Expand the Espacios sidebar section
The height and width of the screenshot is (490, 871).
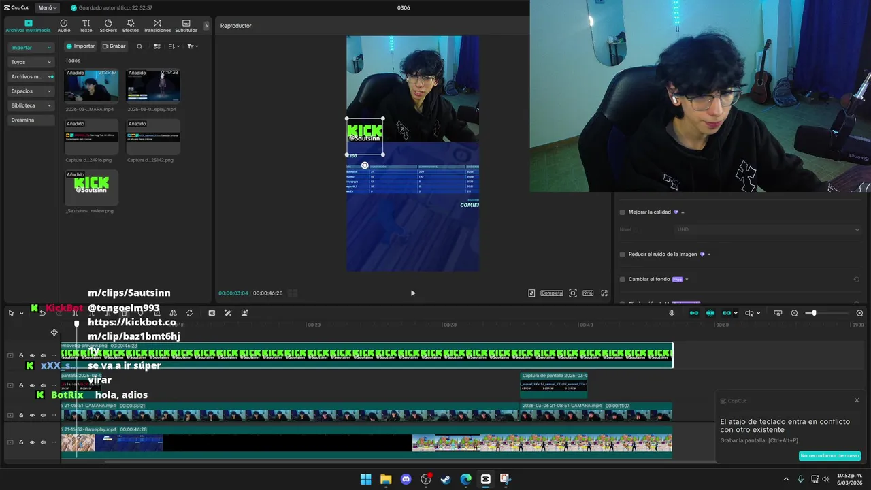(x=31, y=91)
